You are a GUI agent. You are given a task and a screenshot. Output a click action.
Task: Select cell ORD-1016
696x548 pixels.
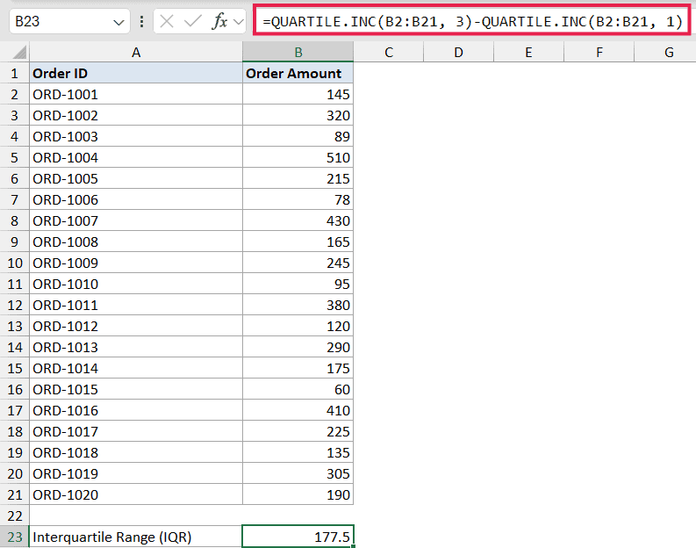point(136,410)
